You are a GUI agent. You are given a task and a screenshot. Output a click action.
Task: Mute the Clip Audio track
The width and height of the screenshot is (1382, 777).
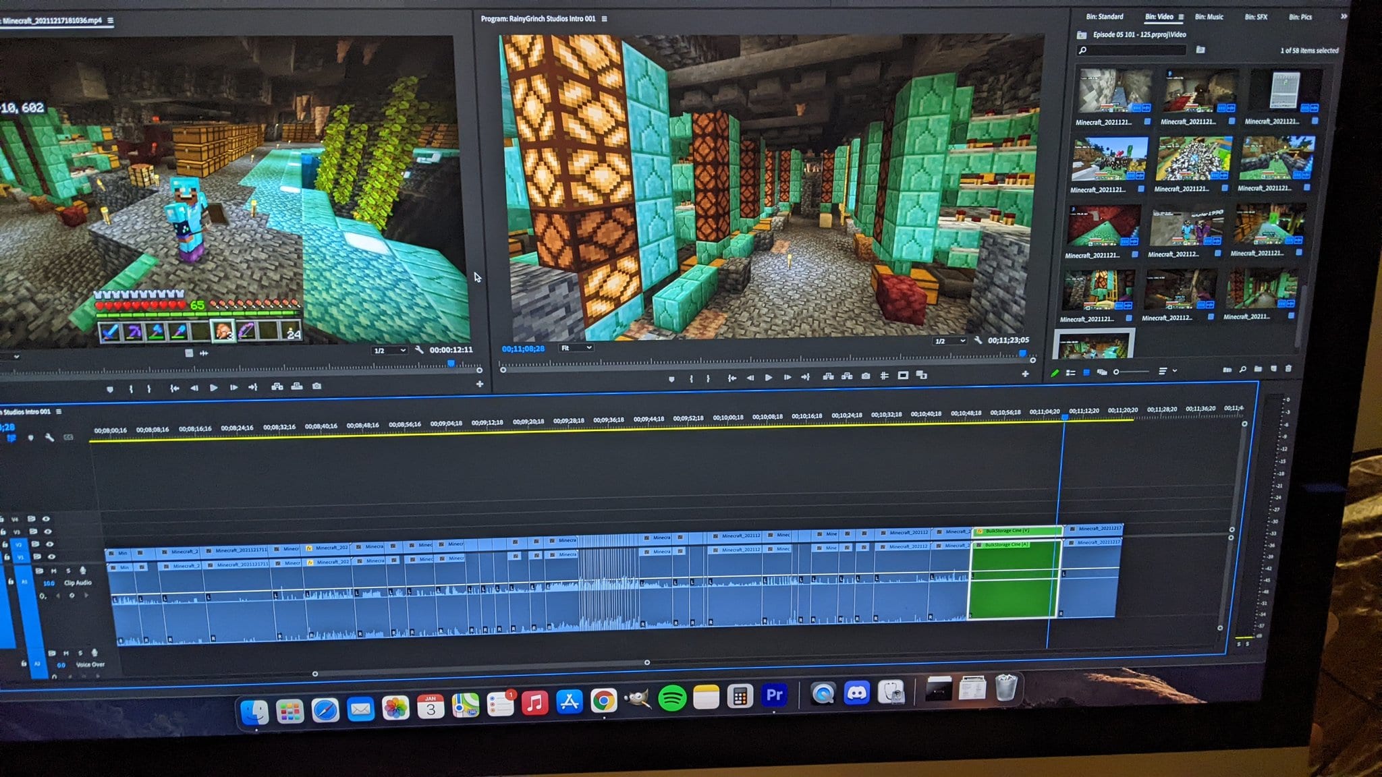pyautogui.click(x=54, y=571)
